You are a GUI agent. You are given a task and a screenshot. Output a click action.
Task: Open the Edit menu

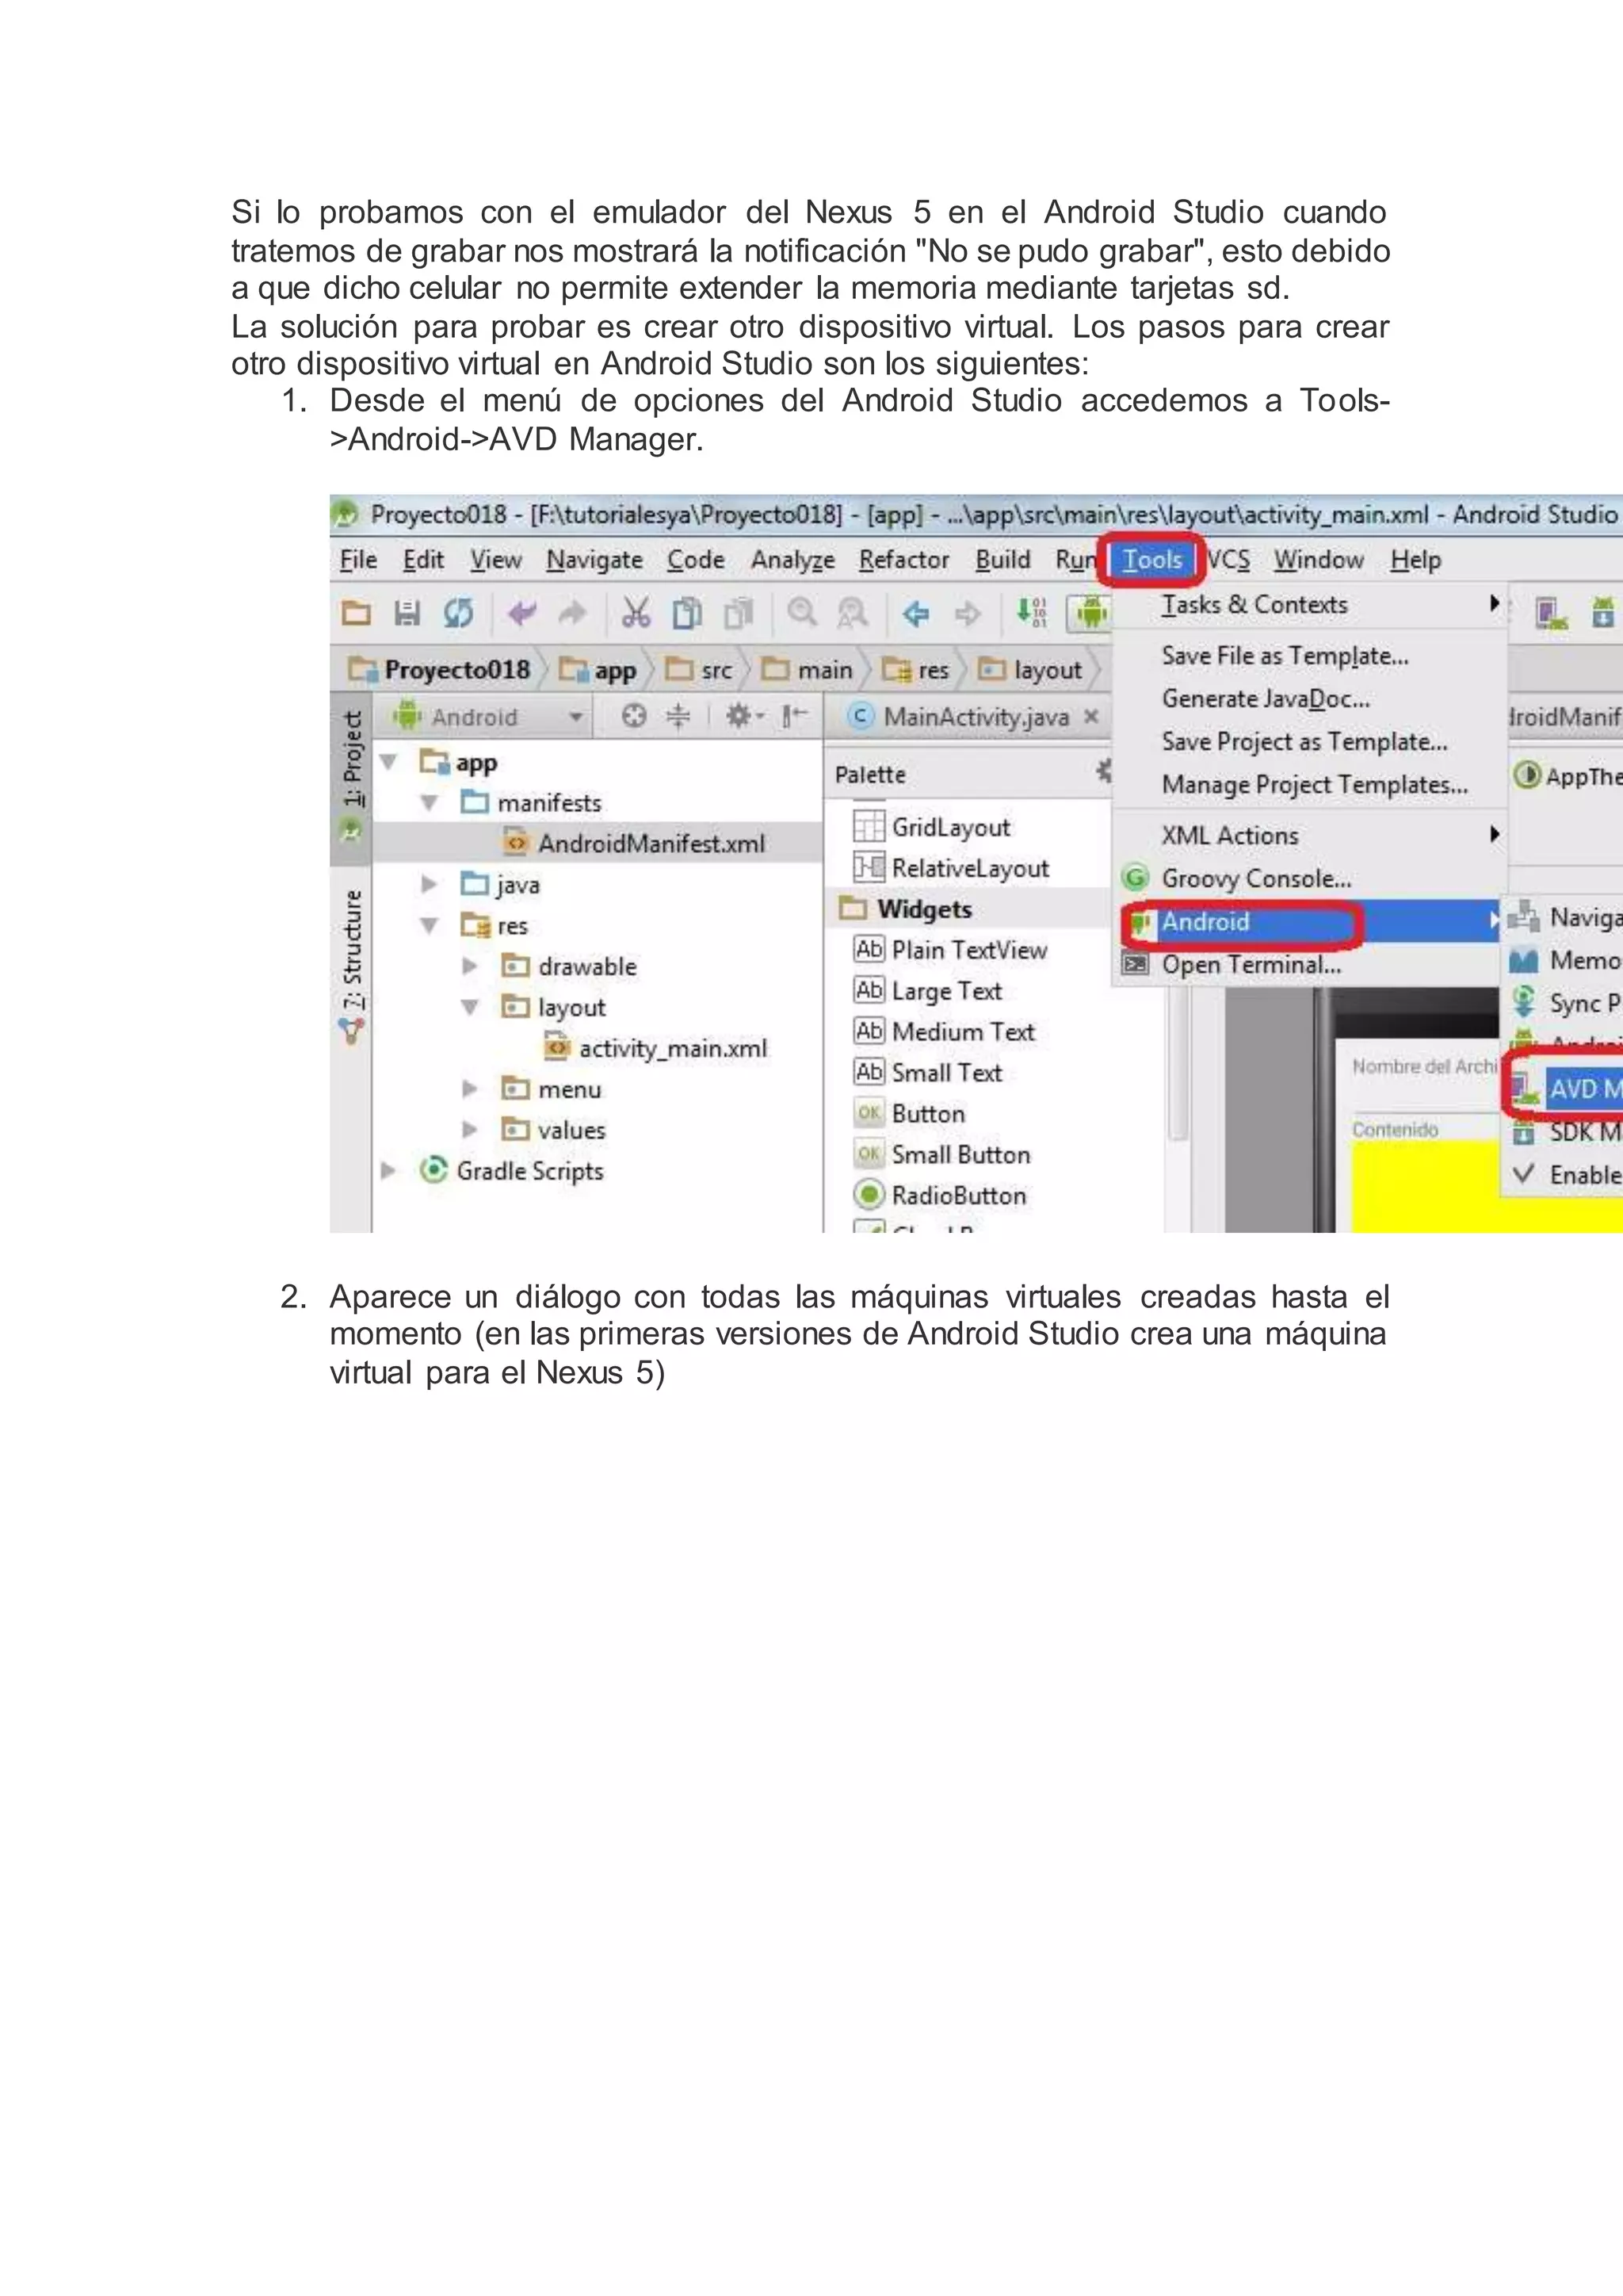click(422, 559)
